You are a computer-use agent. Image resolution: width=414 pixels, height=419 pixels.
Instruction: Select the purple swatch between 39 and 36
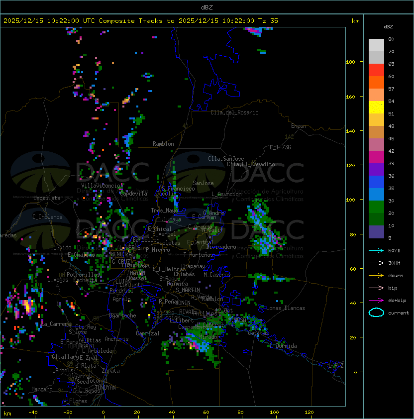(376, 170)
